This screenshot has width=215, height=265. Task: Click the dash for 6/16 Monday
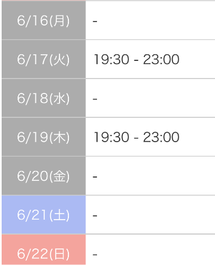[95, 22]
